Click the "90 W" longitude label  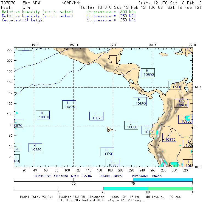coord(113,45)
